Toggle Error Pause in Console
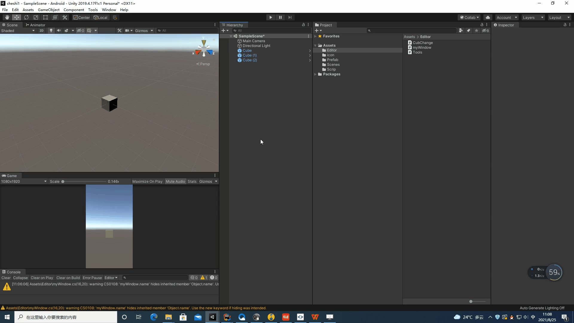This screenshot has height=323, width=574. [x=92, y=278]
